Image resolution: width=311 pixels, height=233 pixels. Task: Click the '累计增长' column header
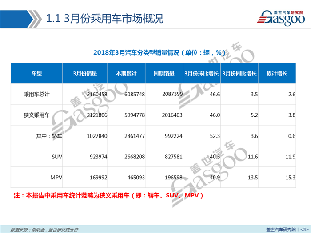277,74
